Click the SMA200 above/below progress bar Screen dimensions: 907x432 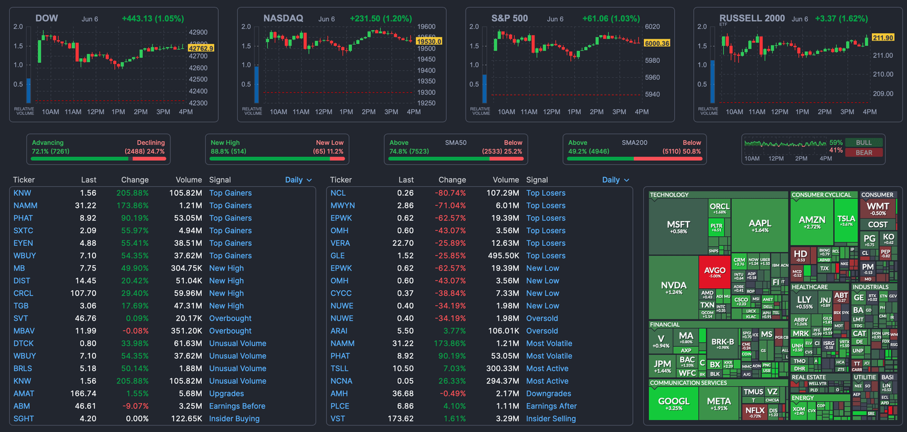635,159
